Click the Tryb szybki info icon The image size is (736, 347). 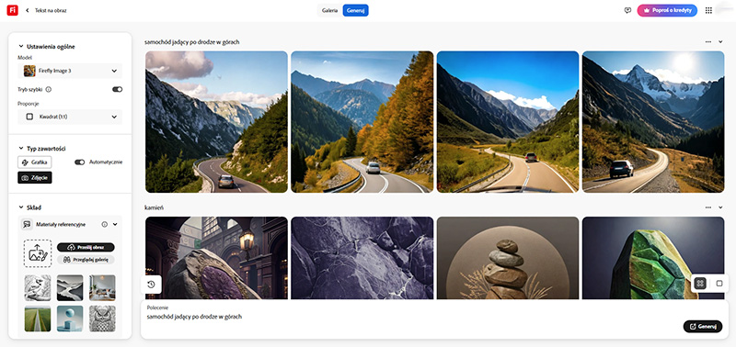(x=49, y=89)
